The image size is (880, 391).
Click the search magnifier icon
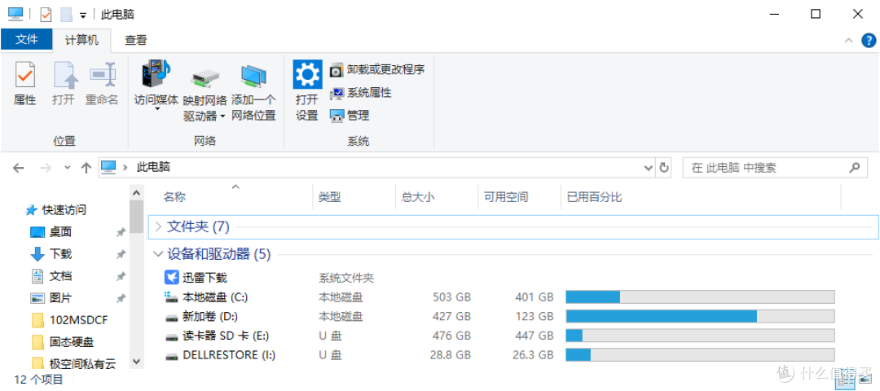(x=854, y=167)
